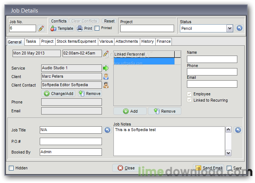The image size is (255, 183).
Task: Open the Project tab
Action: (x=47, y=41)
